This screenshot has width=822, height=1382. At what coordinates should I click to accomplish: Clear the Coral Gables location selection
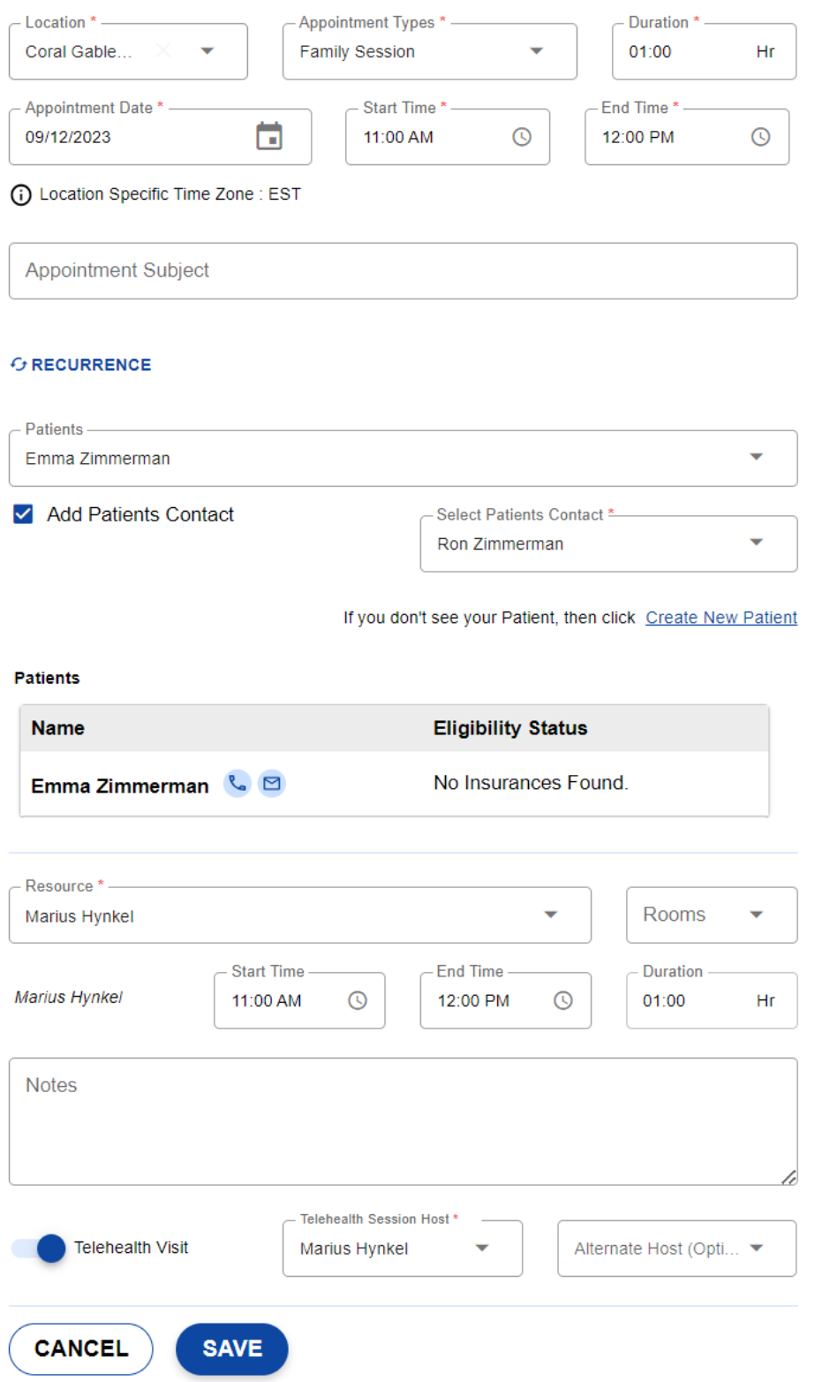click(163, 51)
